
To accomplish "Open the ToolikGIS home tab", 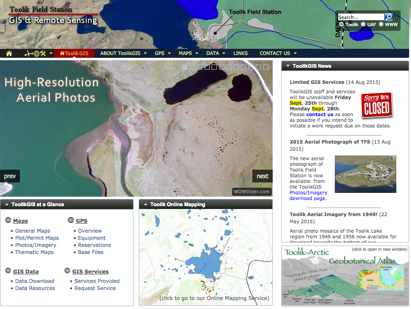I will (x=74, y=53).
